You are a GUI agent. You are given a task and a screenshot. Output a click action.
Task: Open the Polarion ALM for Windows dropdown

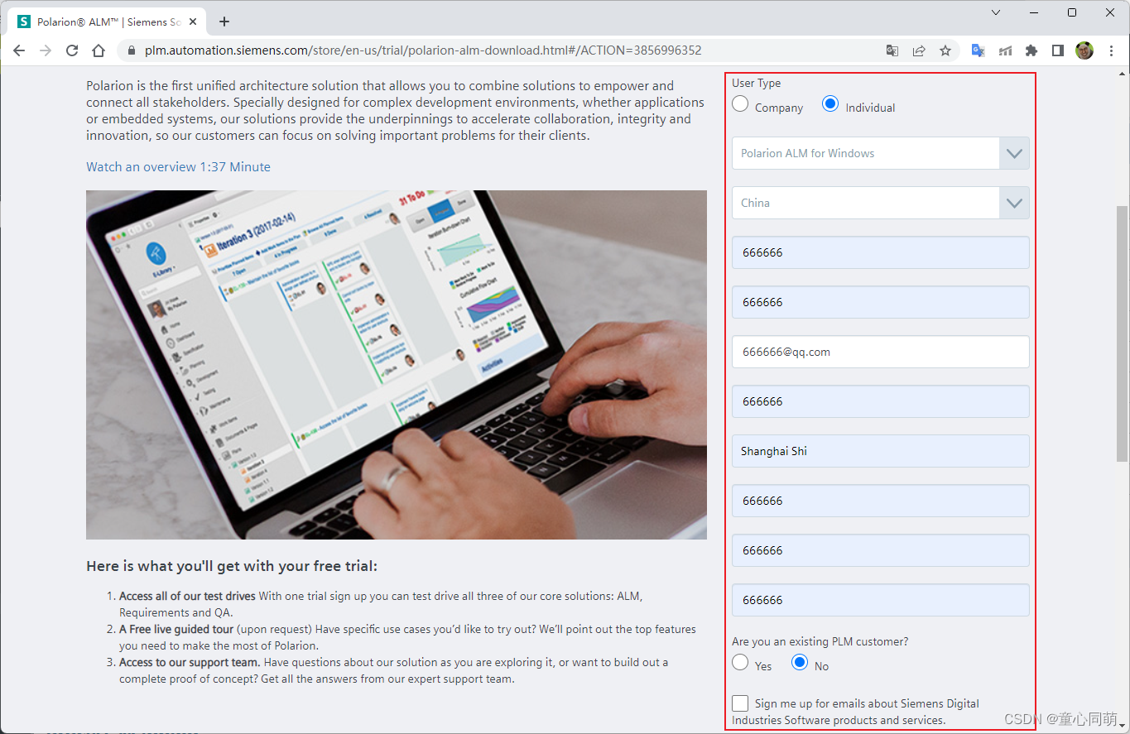click(x=881, y=153)
